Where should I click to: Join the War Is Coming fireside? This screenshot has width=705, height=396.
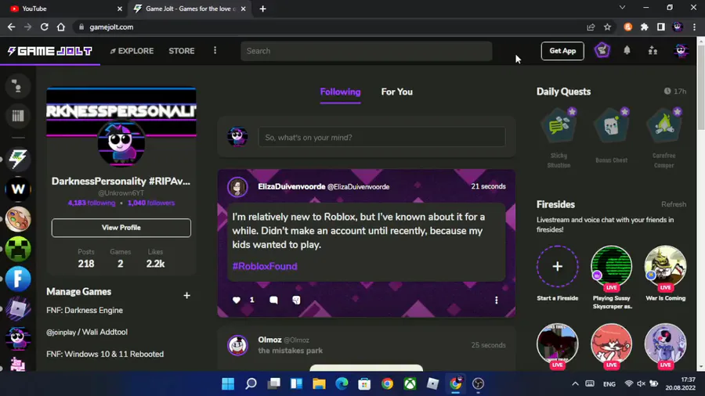coord(665,268)
